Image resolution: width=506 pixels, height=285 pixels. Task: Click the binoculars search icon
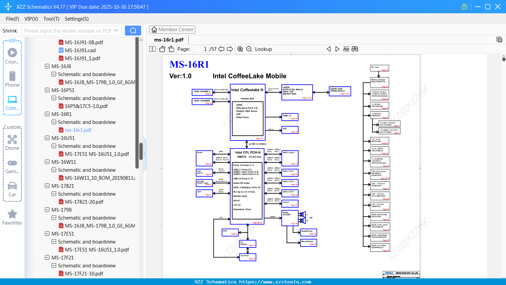355,49
